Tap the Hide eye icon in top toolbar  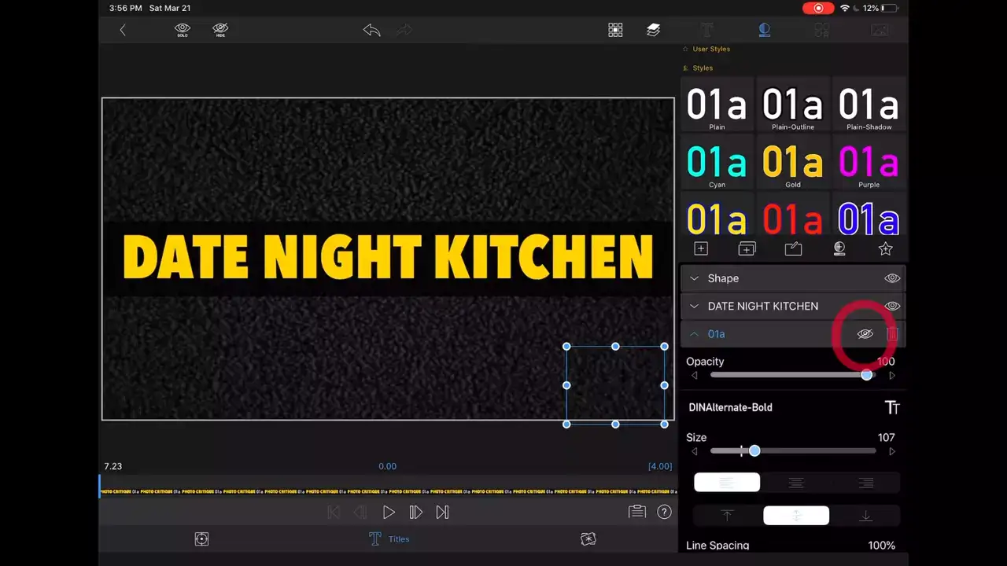pos(220,30)
